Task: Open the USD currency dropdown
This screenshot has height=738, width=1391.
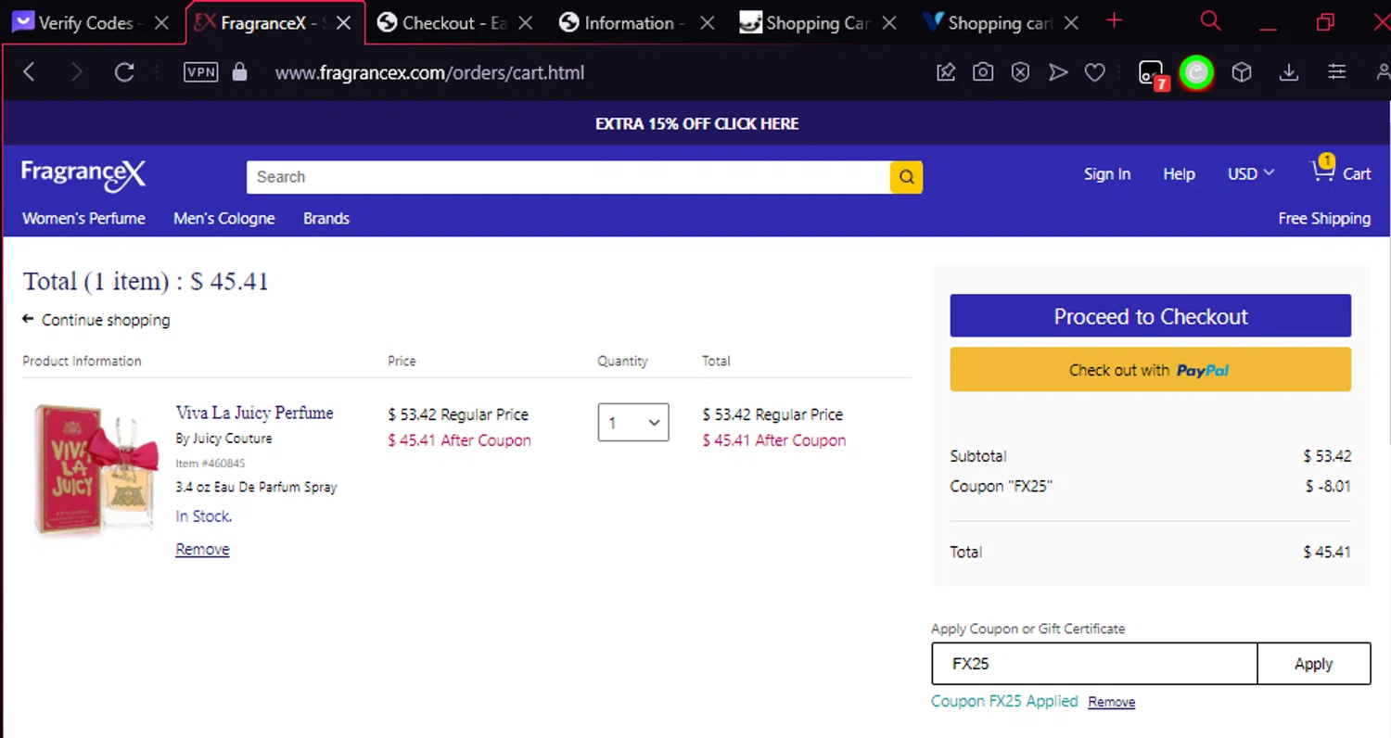Action: click(x=1251, y=173)
